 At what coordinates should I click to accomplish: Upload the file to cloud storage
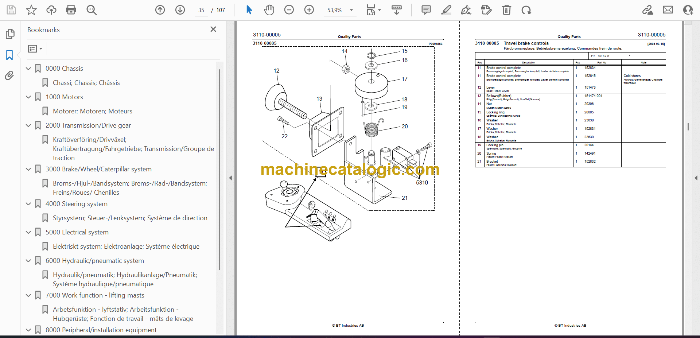click(51, 10)
